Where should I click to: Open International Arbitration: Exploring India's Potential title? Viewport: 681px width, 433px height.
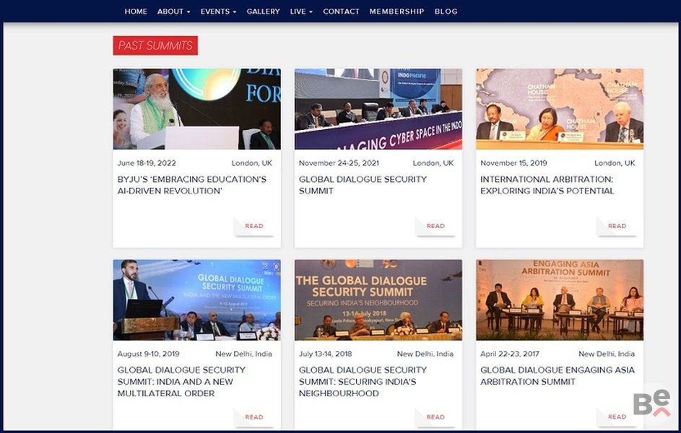click(547, 185)
